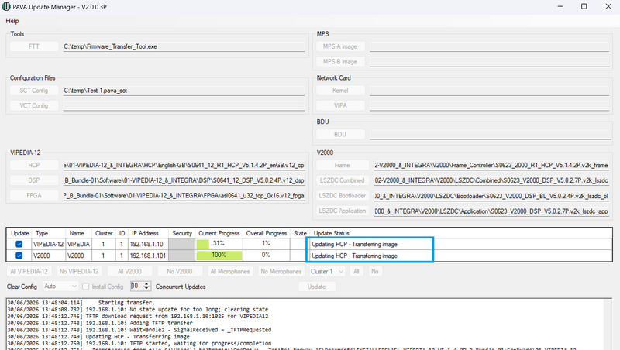Viewport: 620px width, 350px height.
Task: Click the Update button below the table
Action: [x=317, y=287]
